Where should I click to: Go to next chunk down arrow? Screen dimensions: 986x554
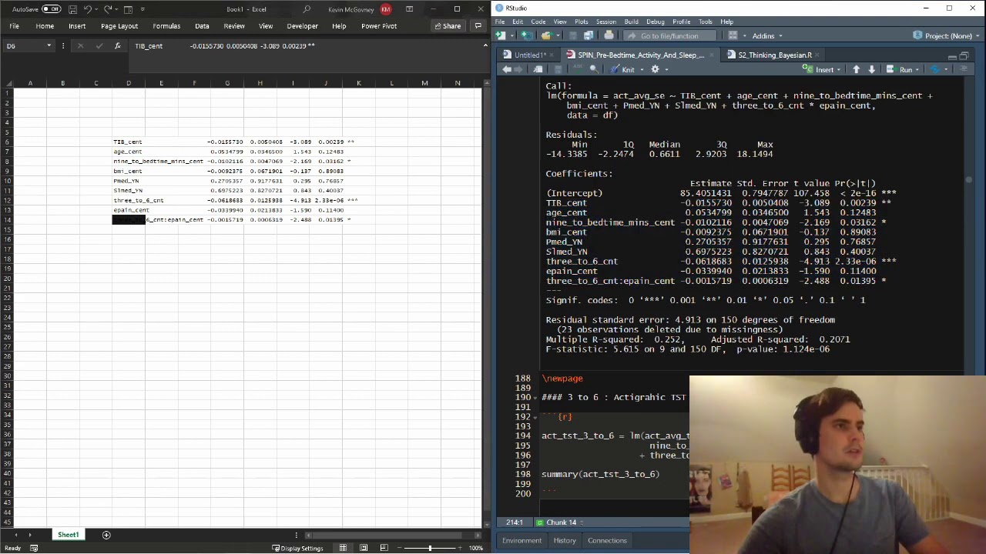click(x=871, y=69)
